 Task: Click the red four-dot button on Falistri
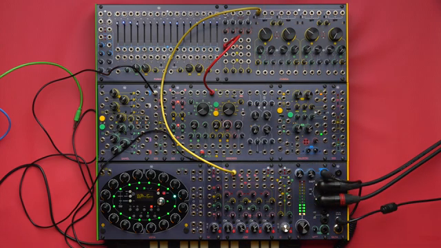pos(306,141)
